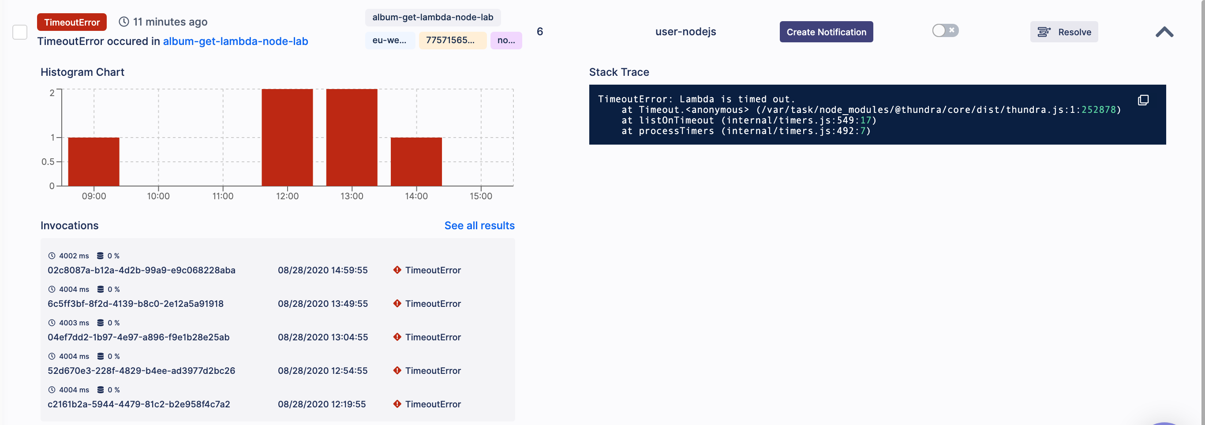This screenshot has width=1205, height=425.
Task: Click the TimeoutError: Lambda is timed out line
Action: [x=696, y=99]
